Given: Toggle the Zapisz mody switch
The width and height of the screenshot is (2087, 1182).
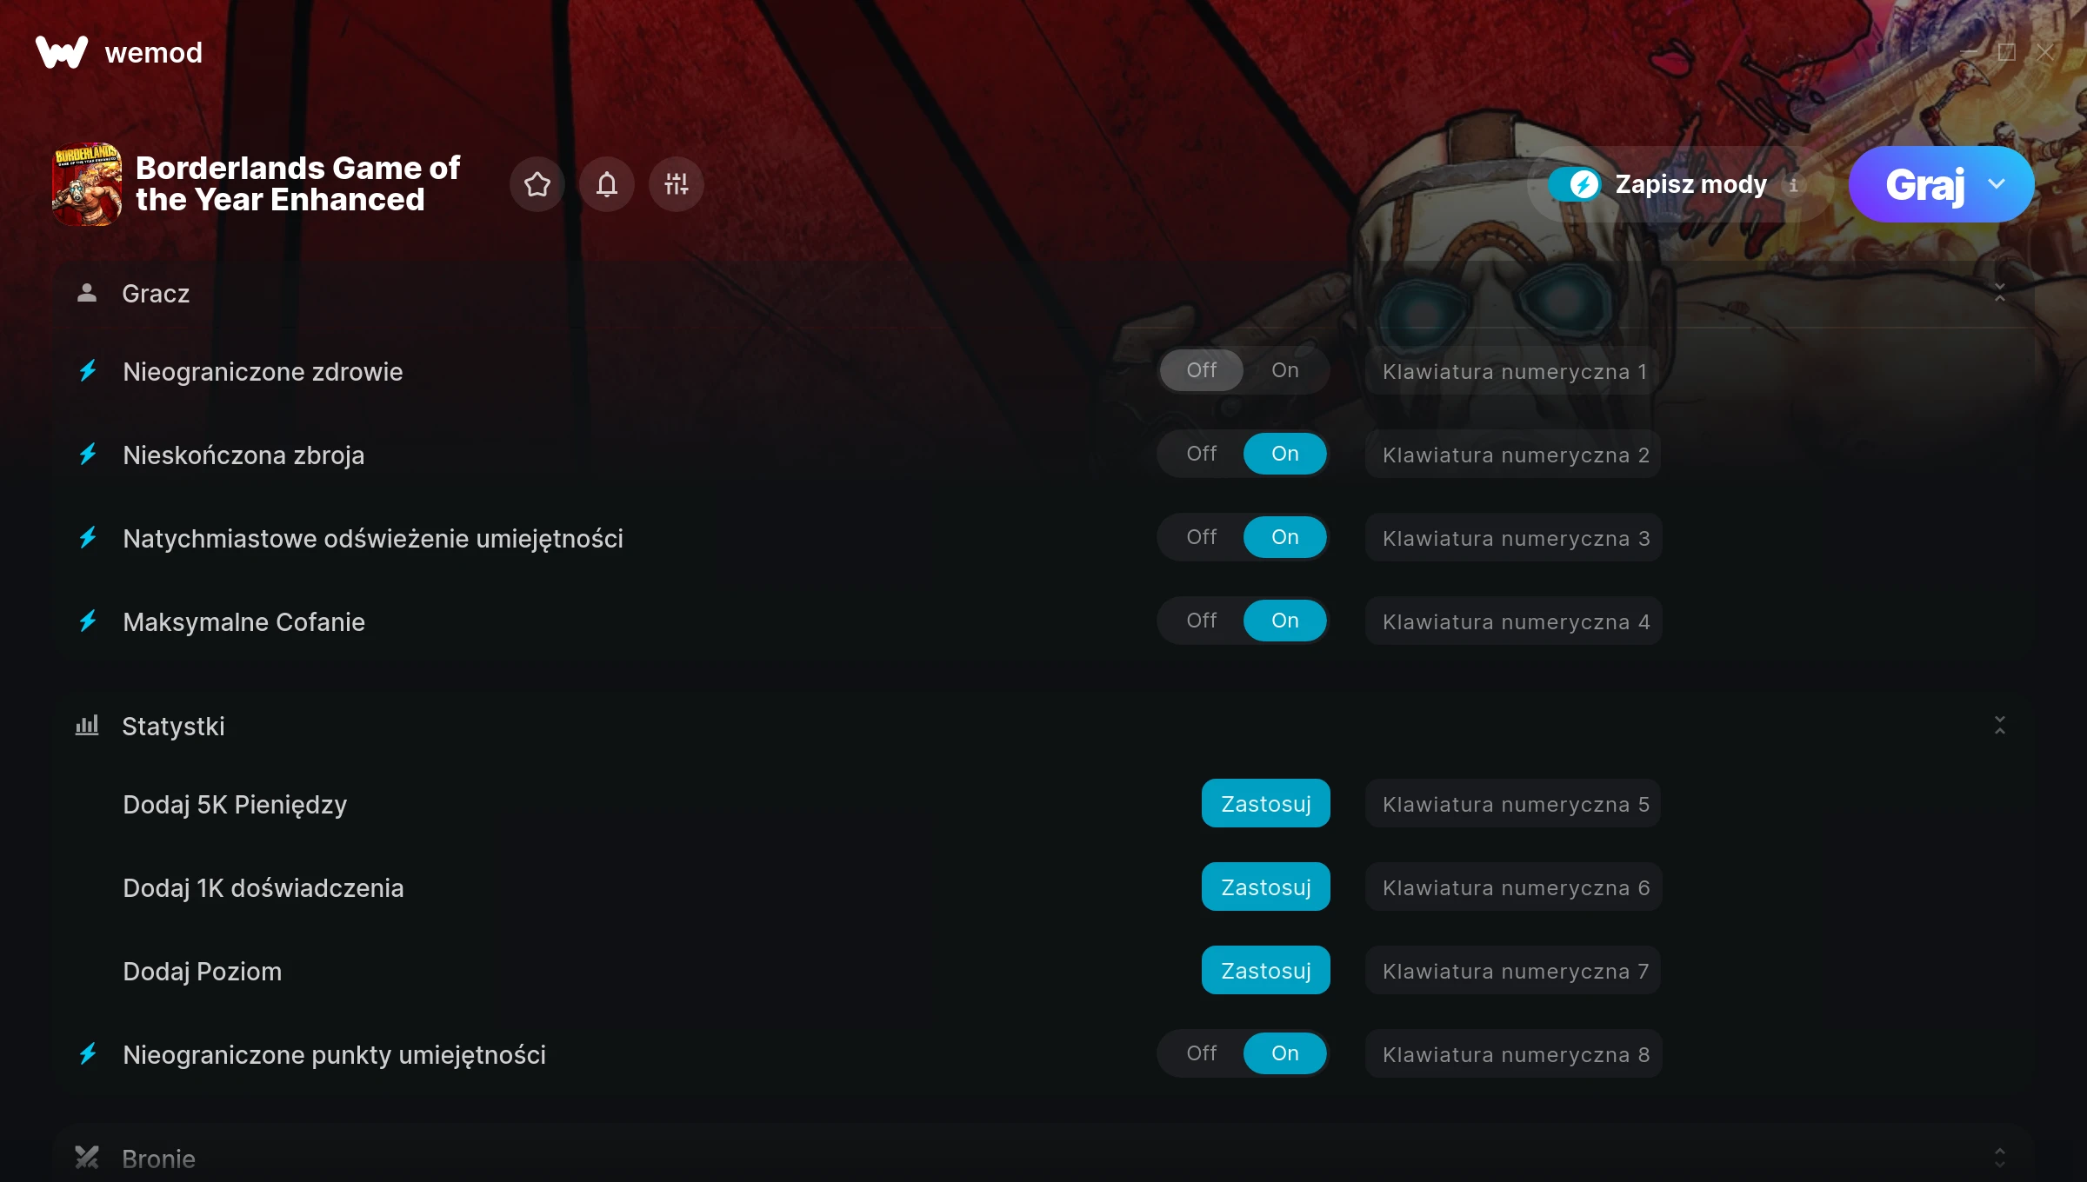Looking at the screenshot, I should 1574,184.
